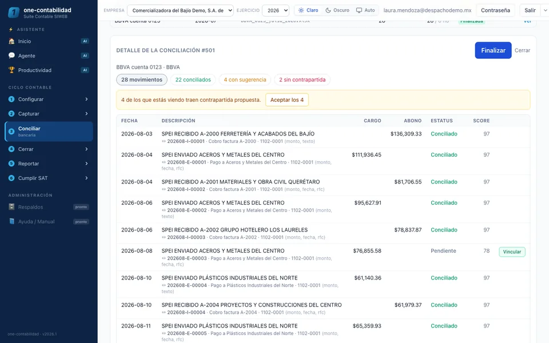Open the Empresa company dropdown

click(x=180, y=10)
